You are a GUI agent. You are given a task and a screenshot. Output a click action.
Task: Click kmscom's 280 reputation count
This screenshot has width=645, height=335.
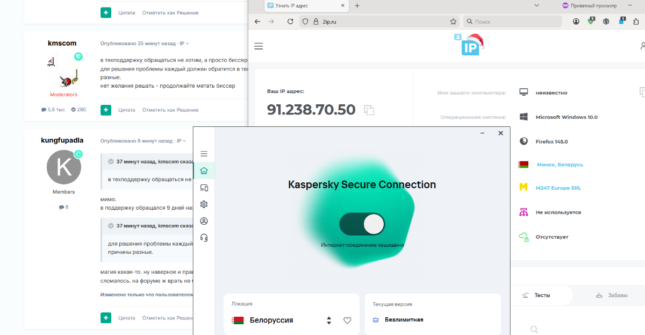coord(78,110)
